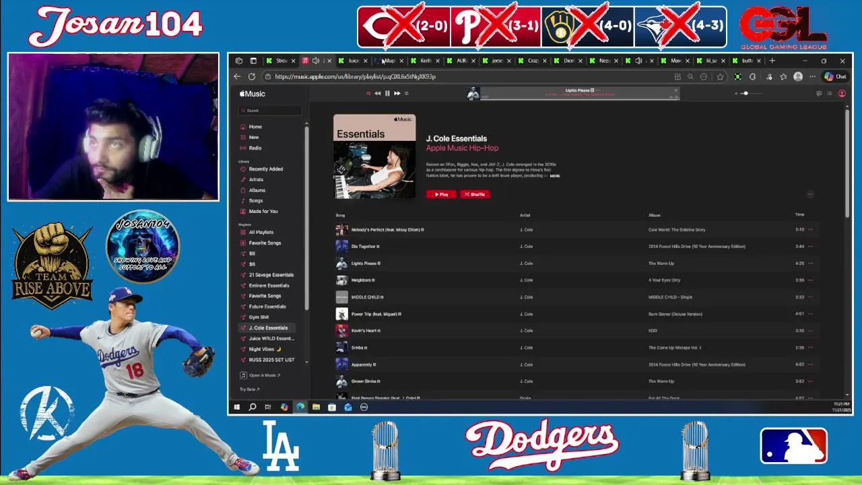Open the 21 Savage Essentials playlist
Screen dimensions: 862x485
271,275
